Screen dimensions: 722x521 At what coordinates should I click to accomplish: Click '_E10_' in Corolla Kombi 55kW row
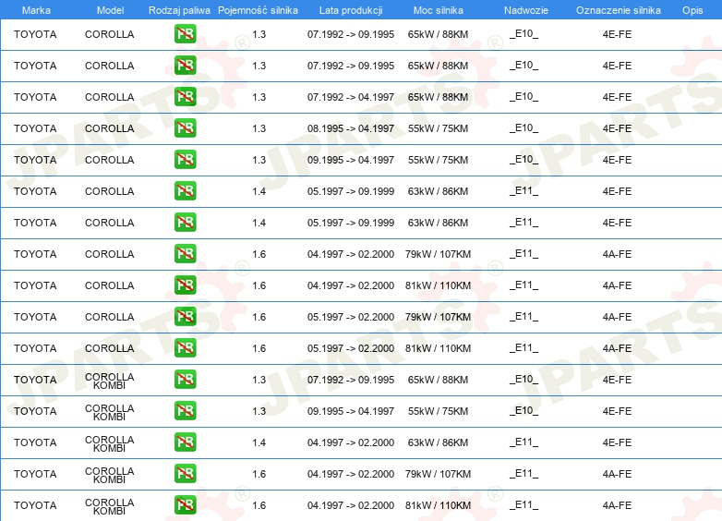(x=524, y=410)
